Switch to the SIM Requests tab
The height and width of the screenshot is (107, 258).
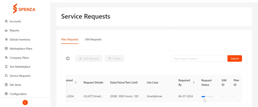point(93,39)
